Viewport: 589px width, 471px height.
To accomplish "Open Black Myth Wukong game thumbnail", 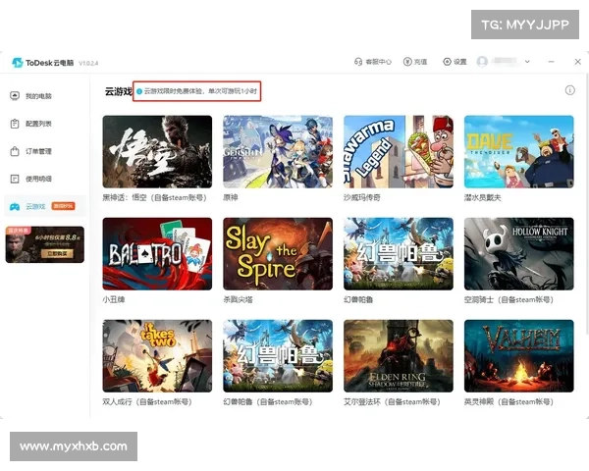I will pos(157,152).
